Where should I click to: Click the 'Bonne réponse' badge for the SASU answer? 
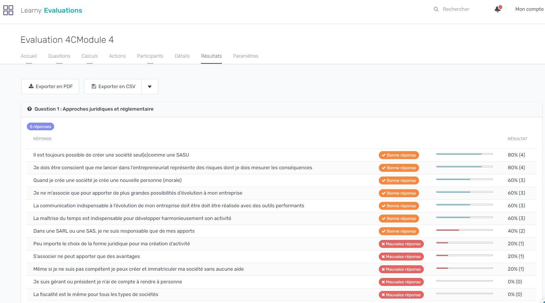click(398, 155)
